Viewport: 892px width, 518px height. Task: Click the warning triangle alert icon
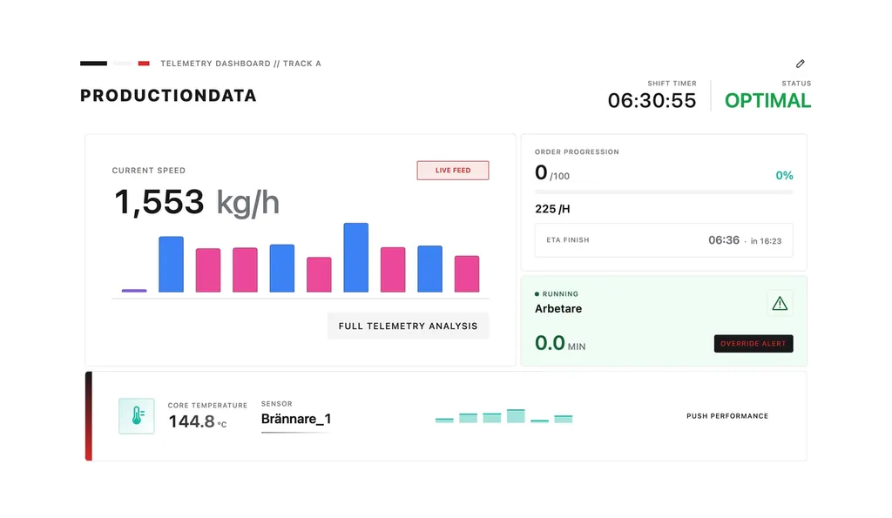[780, 304]
